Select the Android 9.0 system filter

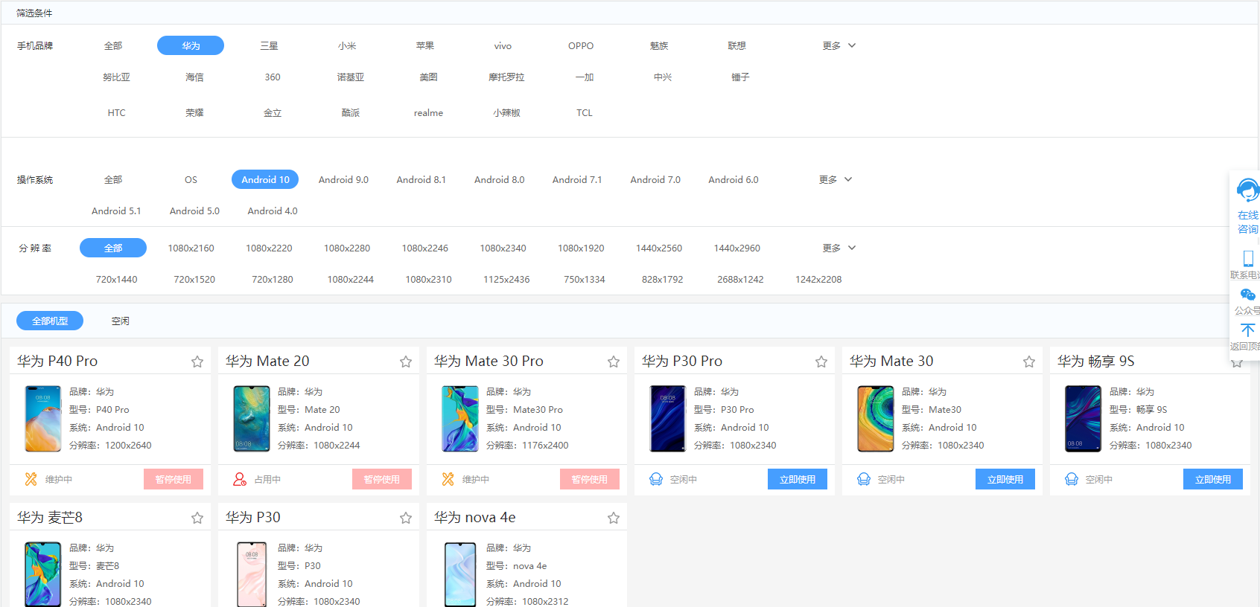click(x=343, y=179)
